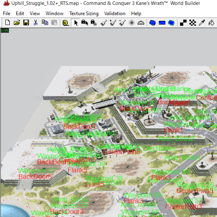Paste using the clipboard icon

(54, 22)
